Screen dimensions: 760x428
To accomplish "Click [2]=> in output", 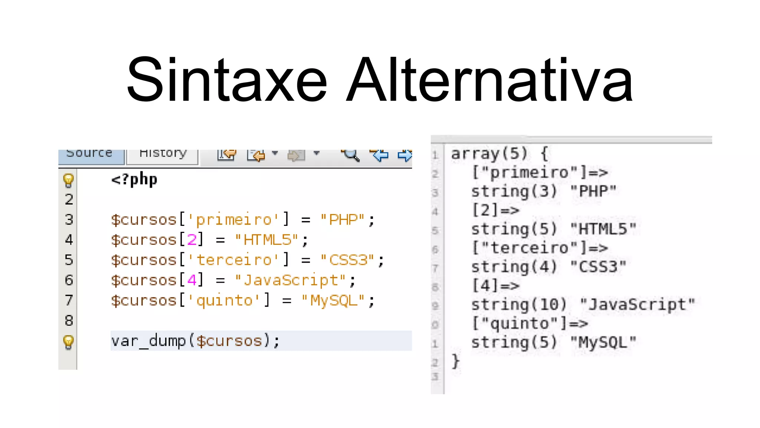I will coord(495,210).
